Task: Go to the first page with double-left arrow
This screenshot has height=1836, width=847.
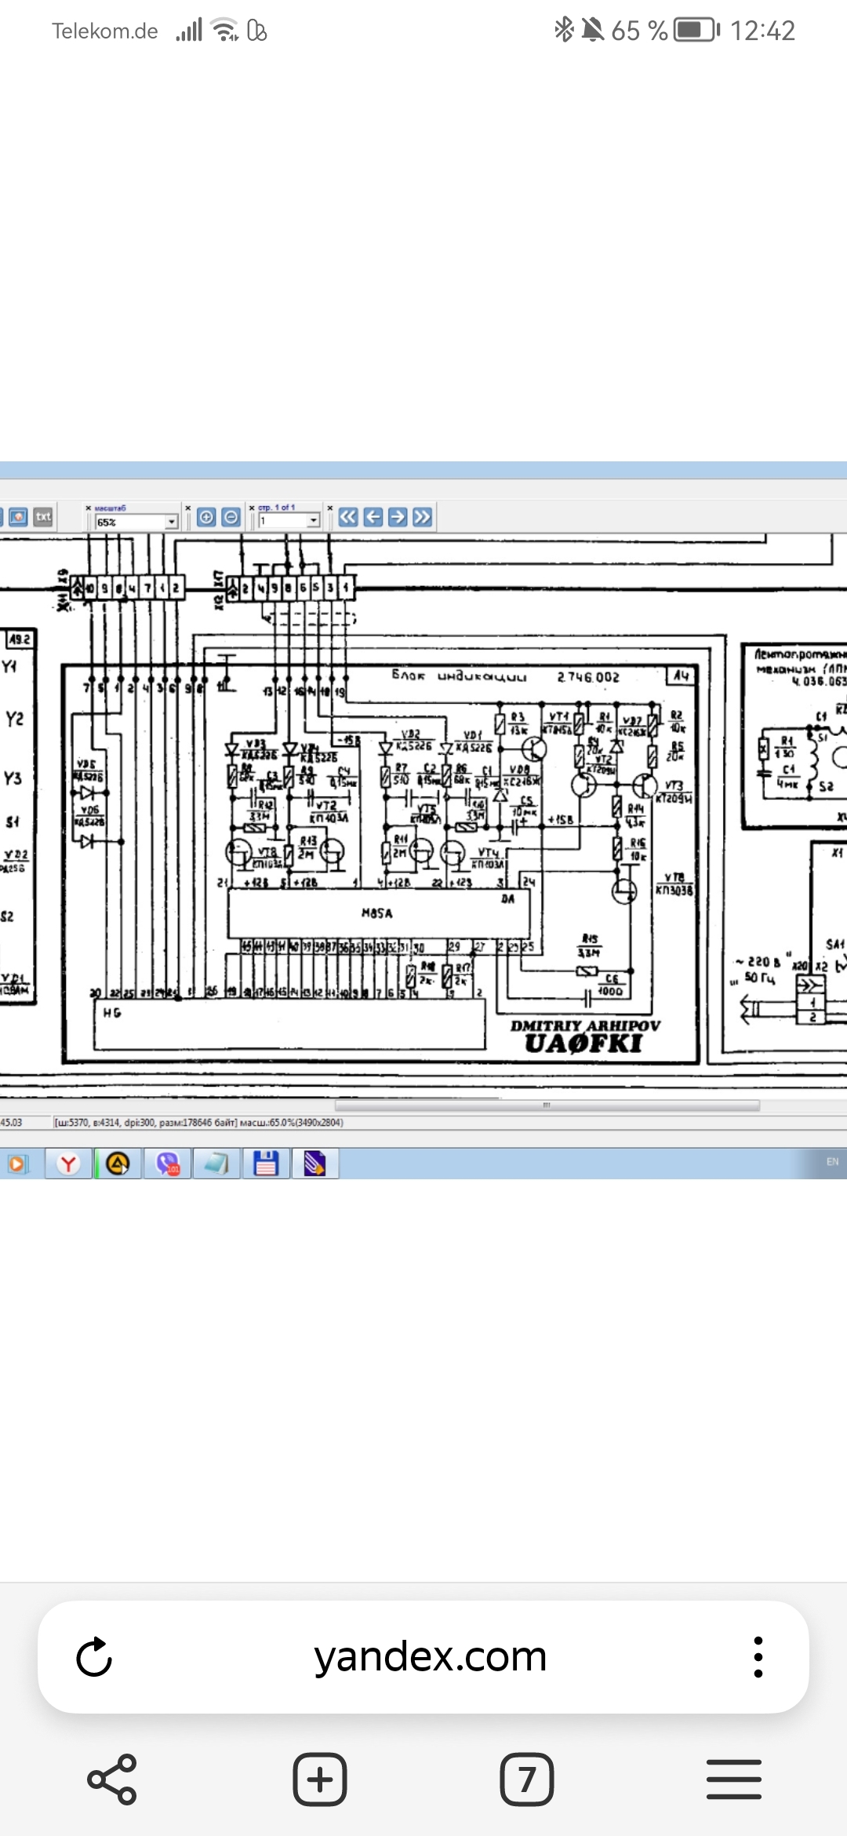Action: pyautogui.click(x=348, y=517)
